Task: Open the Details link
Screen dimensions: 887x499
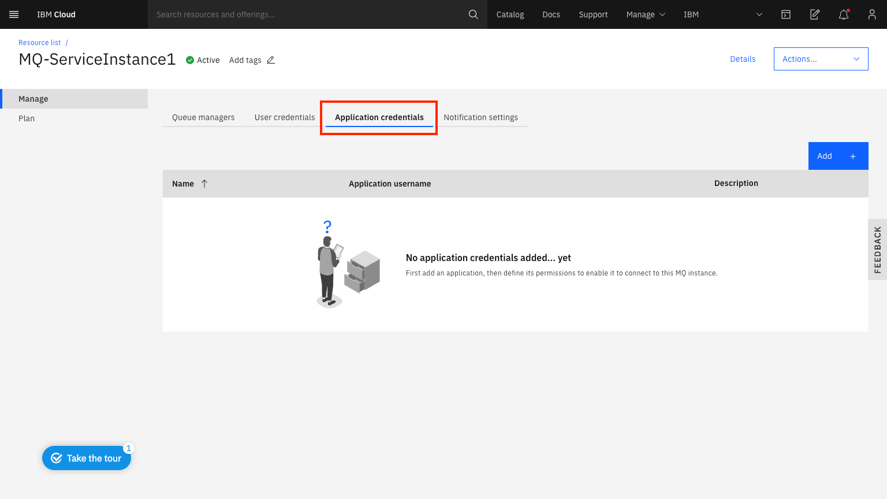Action: point(743,59)
